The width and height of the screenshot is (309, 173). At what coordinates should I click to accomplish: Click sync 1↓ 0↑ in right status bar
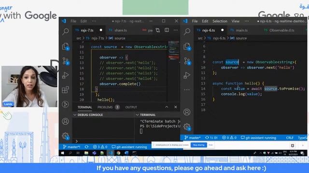point(211,138)
